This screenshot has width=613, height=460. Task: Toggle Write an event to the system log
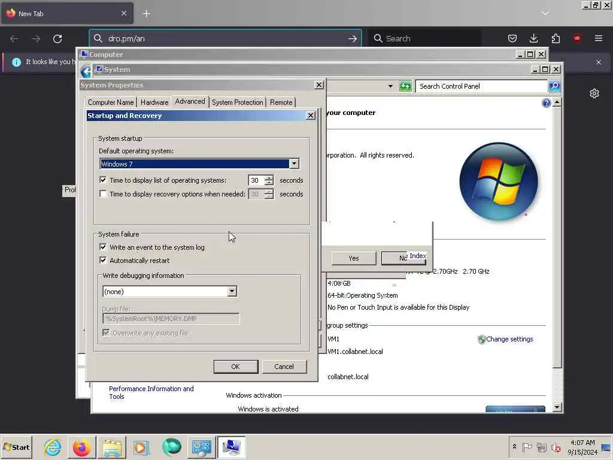click(x=103, y=247)
